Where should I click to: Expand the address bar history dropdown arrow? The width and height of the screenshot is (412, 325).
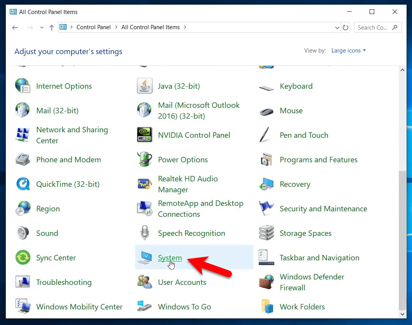click(x=337, y=28)
